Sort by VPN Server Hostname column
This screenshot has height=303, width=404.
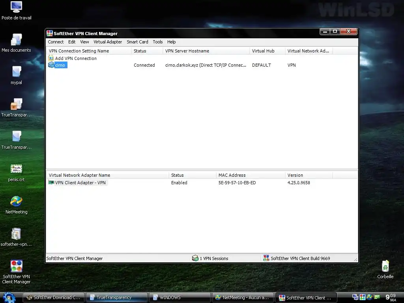[x=206, y=51]
